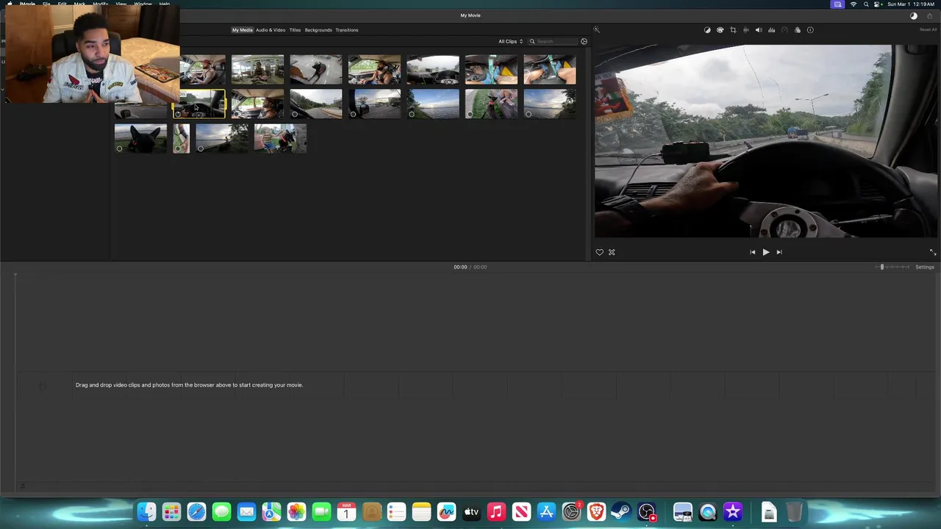Open Music from the Dock

[x=496, y=511]
